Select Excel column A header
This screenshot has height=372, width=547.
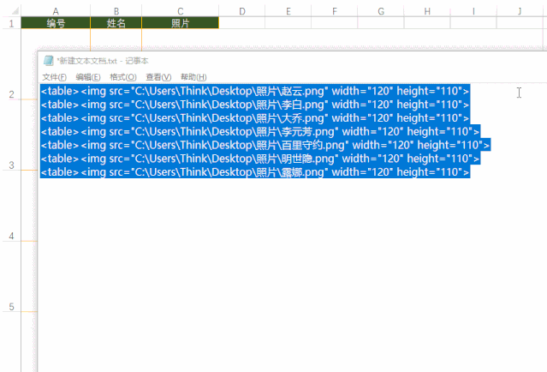coord(56,11)
